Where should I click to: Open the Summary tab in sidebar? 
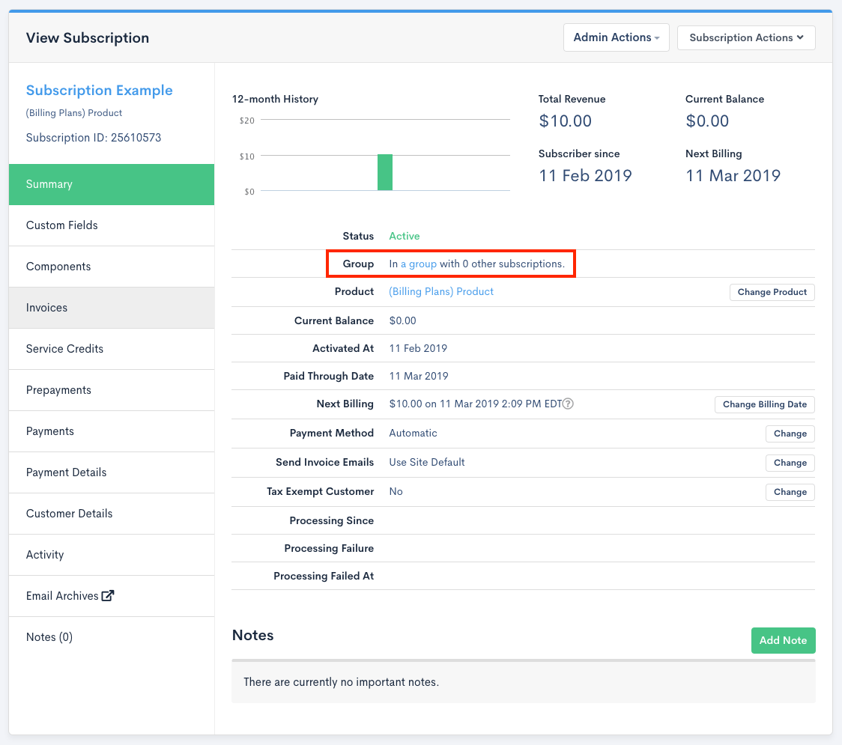(112, 184)
